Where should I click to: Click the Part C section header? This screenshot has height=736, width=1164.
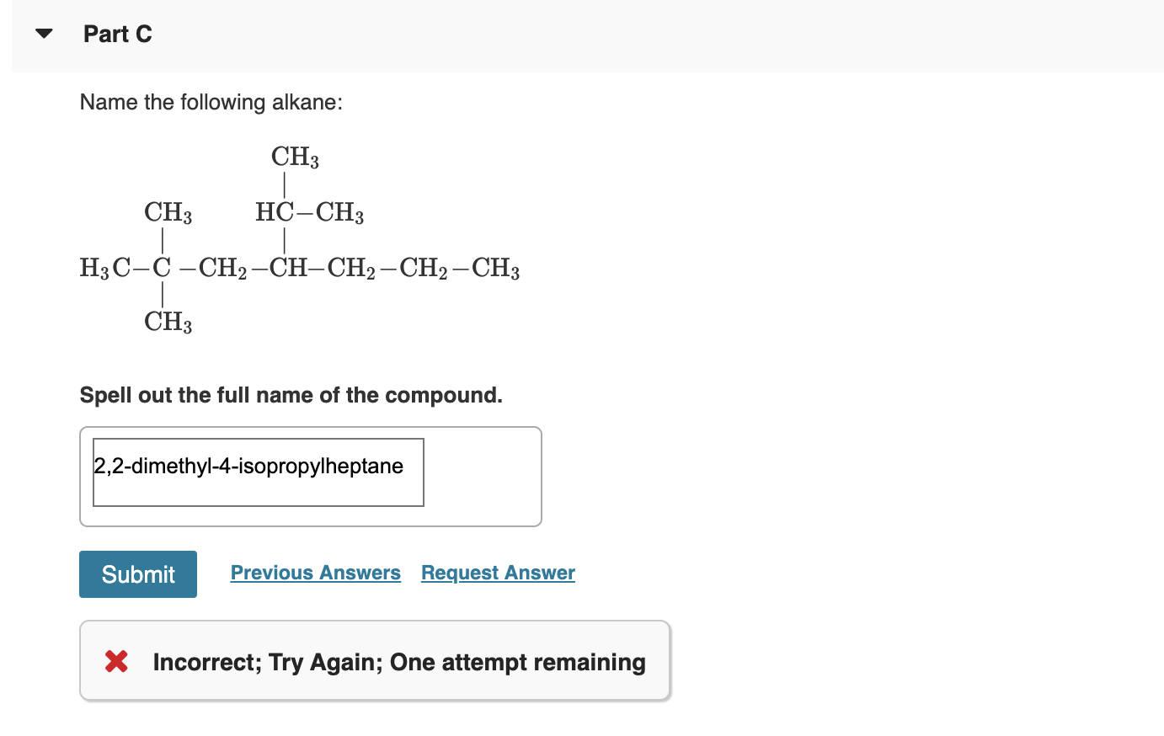(117, 34)
